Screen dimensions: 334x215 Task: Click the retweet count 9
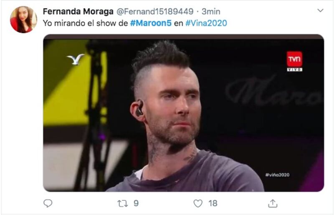pyautogui.click(x=136, y=203)
